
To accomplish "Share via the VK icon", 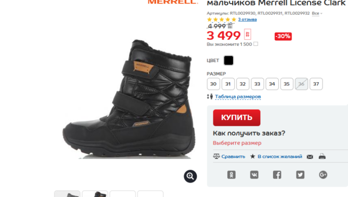I will click(x=254, y=175).
